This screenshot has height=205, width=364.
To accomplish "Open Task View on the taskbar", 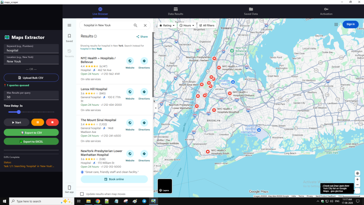I will click(79, 201).
